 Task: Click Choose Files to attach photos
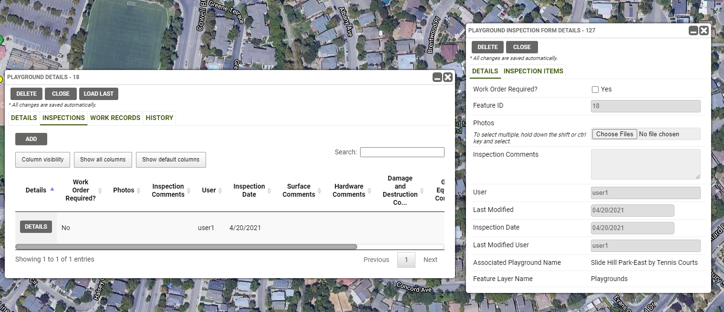pyautogui.click(x=614, y=134)
